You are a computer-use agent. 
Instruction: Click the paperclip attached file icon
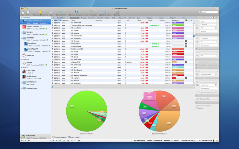point(197,99)
